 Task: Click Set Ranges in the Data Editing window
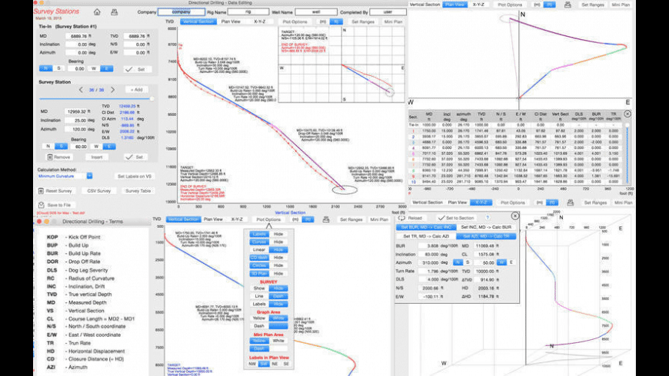(x=363, y=21)
